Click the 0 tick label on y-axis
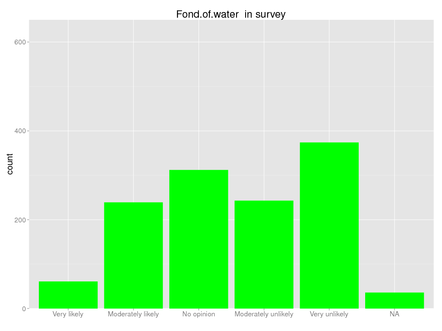The image size is (442, 331). click(24, 309)
